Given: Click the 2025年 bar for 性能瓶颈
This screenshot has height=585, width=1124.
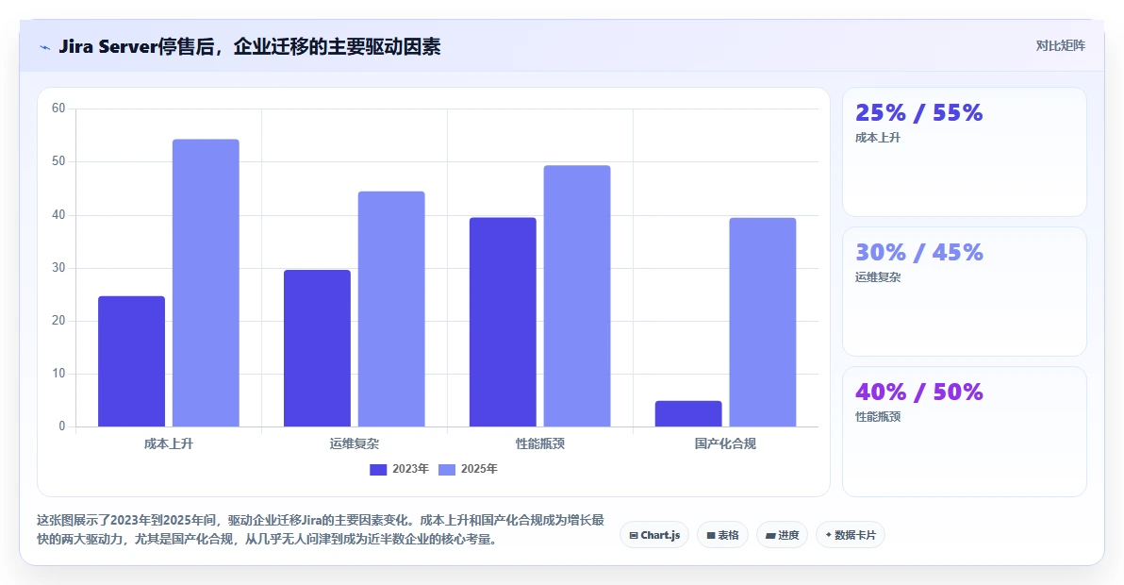Looking at the screenshot, I should [577, 296].
